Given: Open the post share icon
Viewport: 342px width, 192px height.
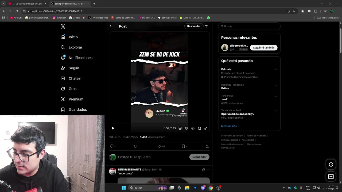Looking at the screenshot, I should coord(207,146).
